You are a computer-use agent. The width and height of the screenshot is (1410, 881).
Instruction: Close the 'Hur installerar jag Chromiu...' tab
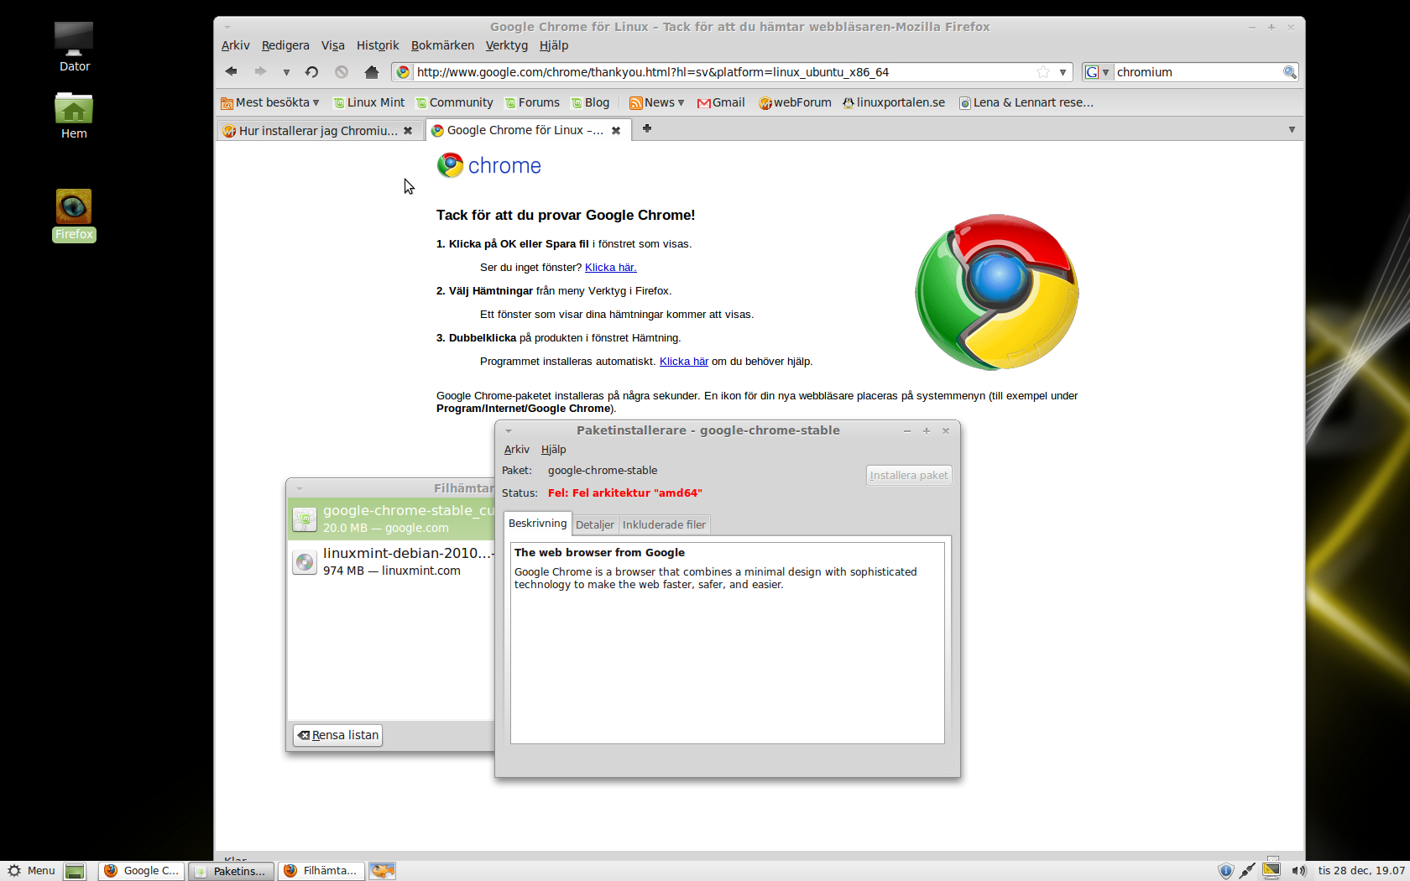pyautogui.click(x=408, y=131)
